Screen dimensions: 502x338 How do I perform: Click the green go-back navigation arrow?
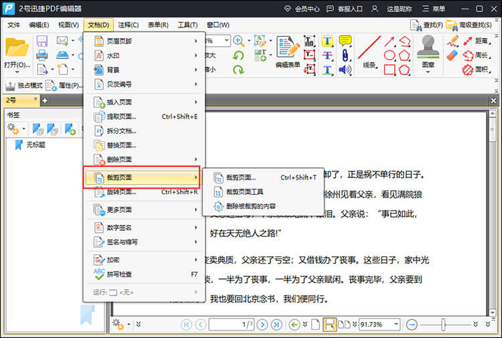(x=295, y=325)
